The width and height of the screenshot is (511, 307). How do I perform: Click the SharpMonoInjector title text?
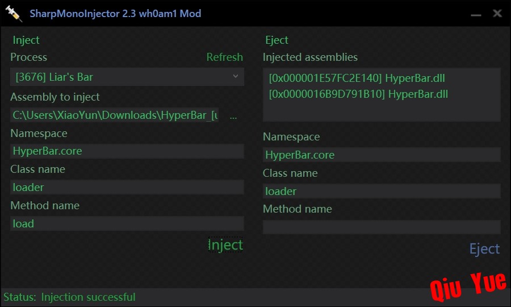pos(115,14)
